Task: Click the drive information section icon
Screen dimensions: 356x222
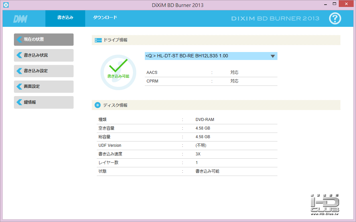Action: [98, 40]
